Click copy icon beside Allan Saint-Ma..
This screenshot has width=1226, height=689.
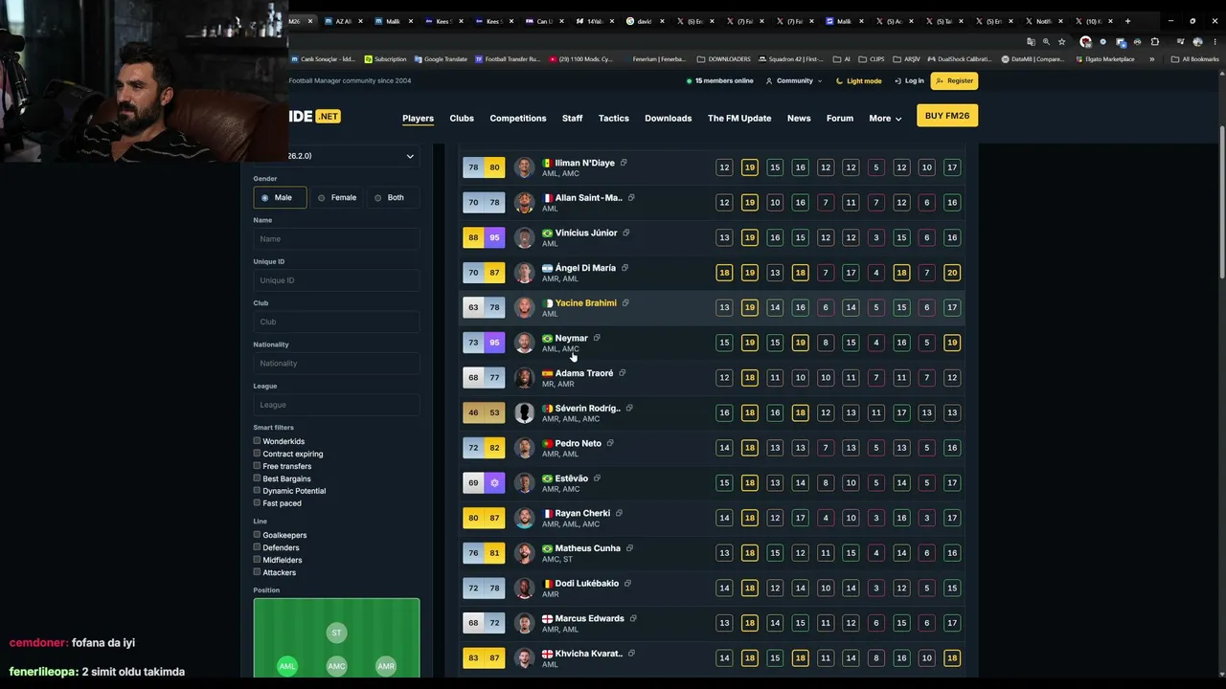point(631,198)
